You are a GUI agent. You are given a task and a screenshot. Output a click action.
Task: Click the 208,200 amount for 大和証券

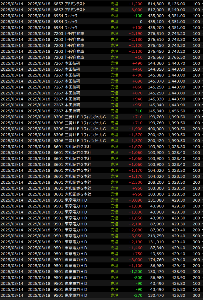tap(156, 182)
